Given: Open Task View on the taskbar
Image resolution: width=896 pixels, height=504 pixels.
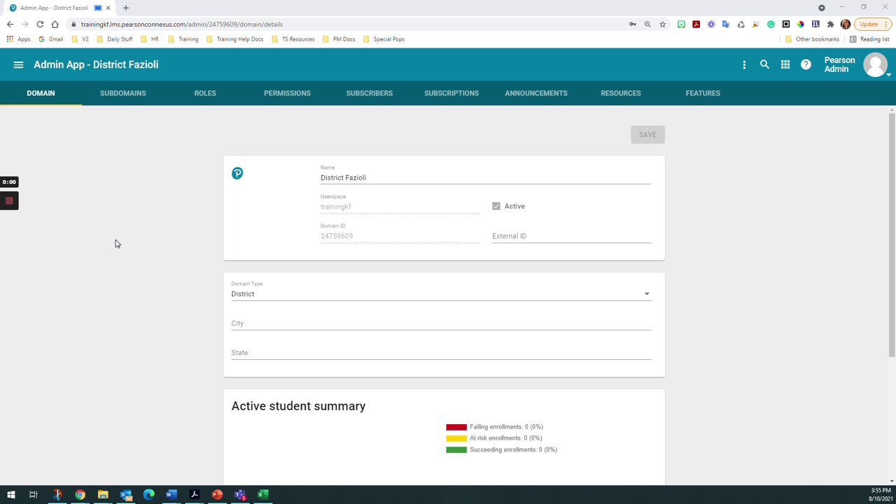Looking at the screenshot, I should 33,495.
